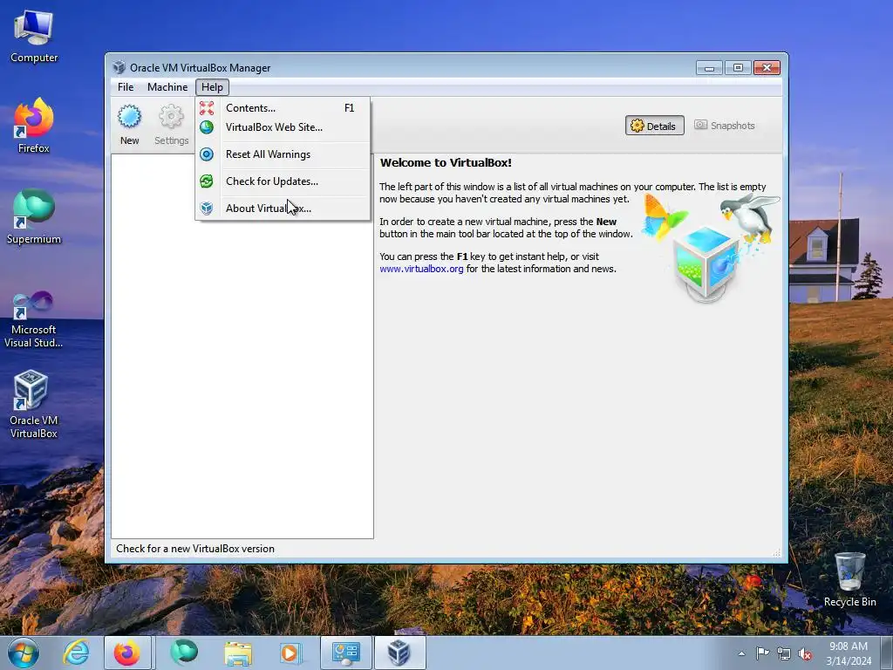Click VirtualBox taskbar button
The width and height of the screenshot is (893, 670).
pyautogui.click(x=399, y=653)
